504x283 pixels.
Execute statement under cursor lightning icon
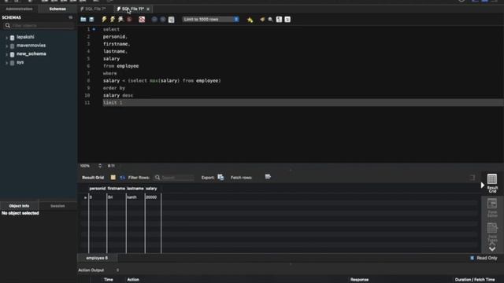point(112,20)
